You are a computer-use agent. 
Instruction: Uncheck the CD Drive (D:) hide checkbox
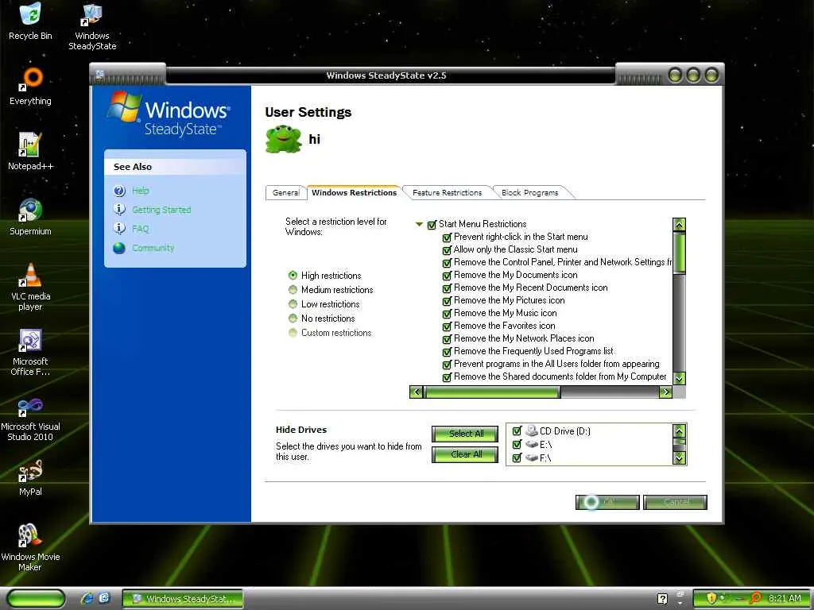coord(517,430)
